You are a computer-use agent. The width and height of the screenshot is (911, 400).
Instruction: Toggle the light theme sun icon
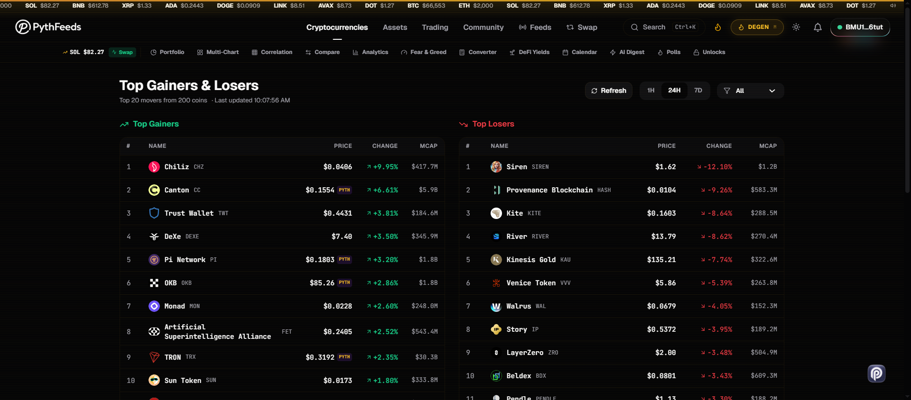coord(796,27)
